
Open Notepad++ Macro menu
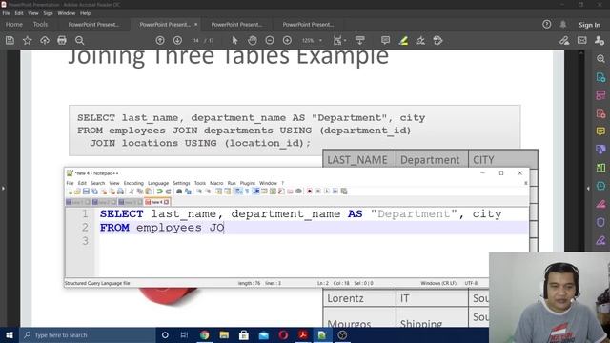(x=216, y=183)
